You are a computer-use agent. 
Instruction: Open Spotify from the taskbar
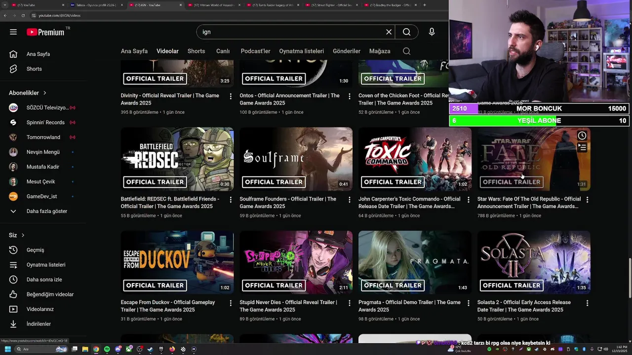click(107, 349)
